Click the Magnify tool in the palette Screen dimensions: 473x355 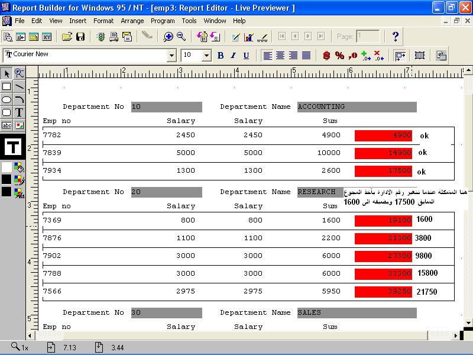click(x=19, y=73)
